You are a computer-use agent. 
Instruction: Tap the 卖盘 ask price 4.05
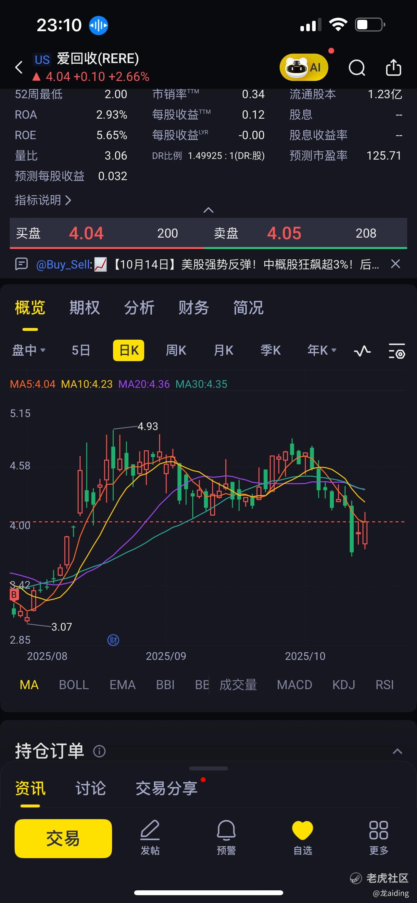[284, 233]
